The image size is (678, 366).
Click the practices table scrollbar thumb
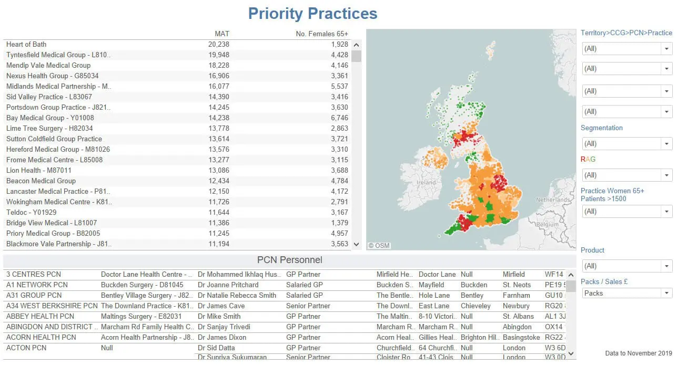357,56
